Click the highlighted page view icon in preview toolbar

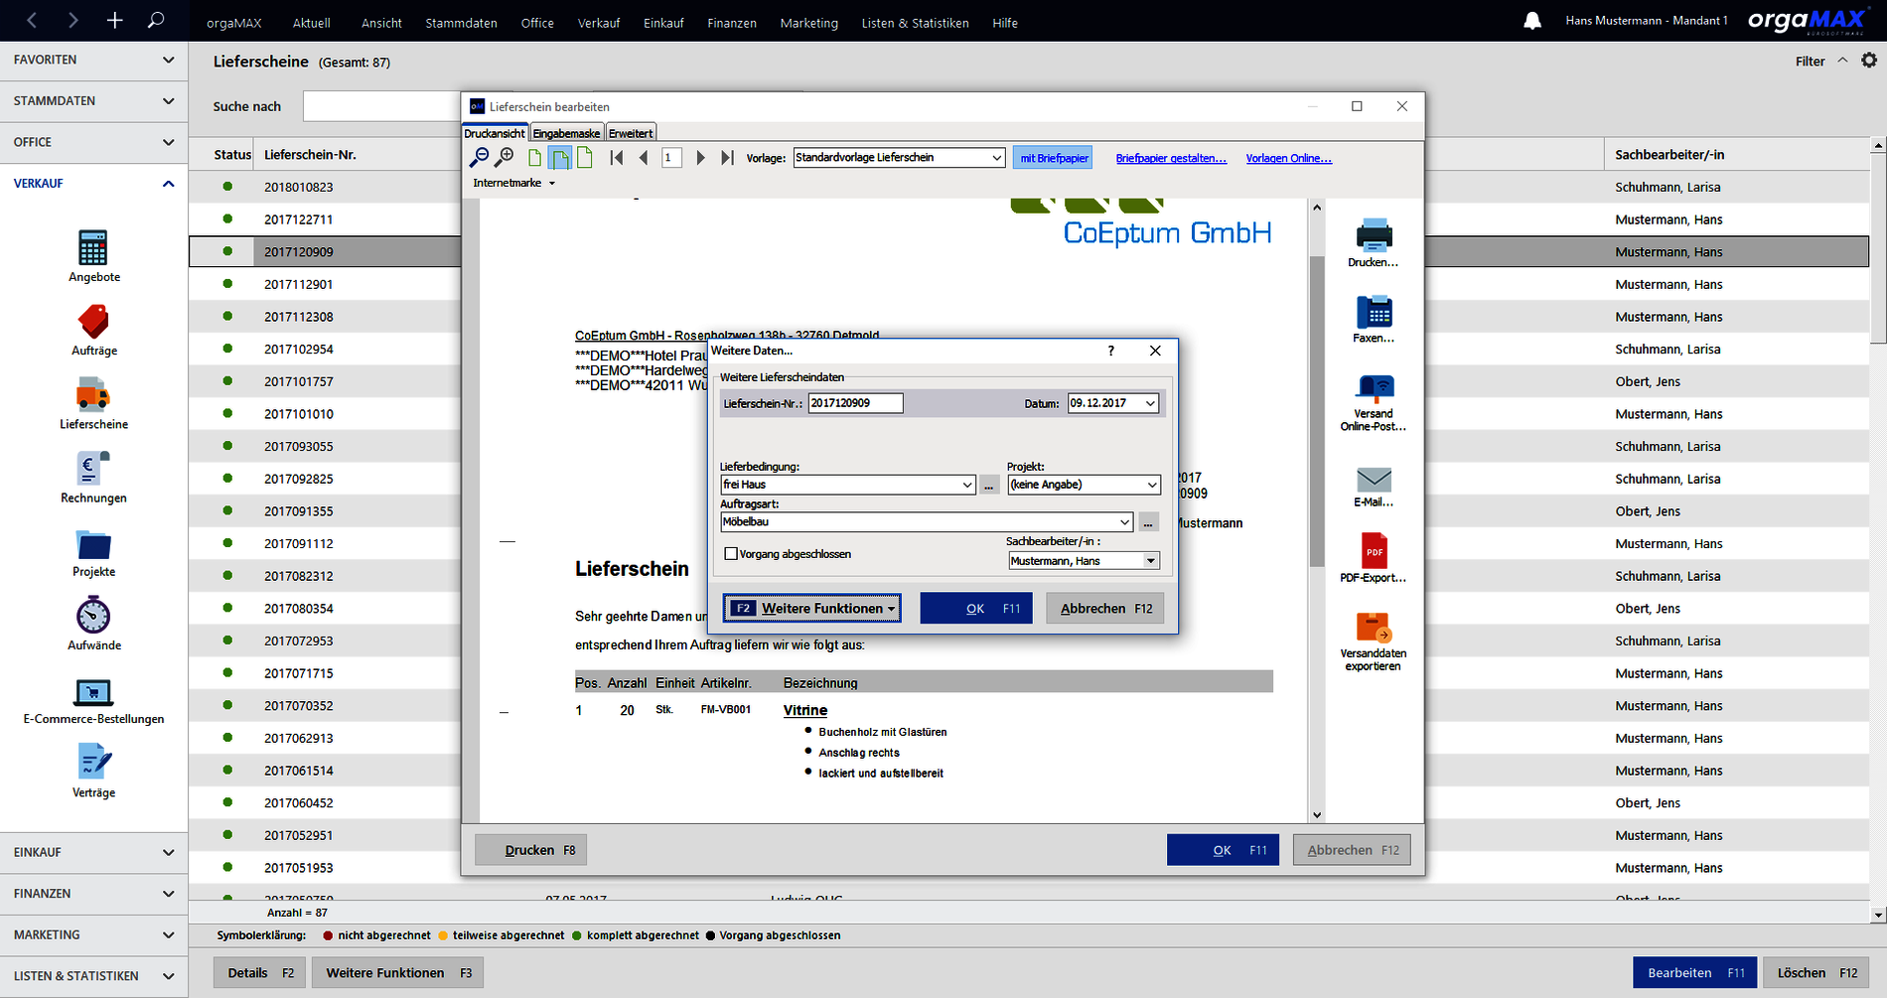(560, 158)
